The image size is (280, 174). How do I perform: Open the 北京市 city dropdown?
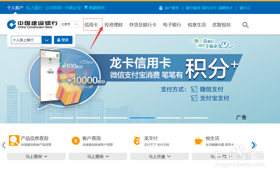point(69,24)
